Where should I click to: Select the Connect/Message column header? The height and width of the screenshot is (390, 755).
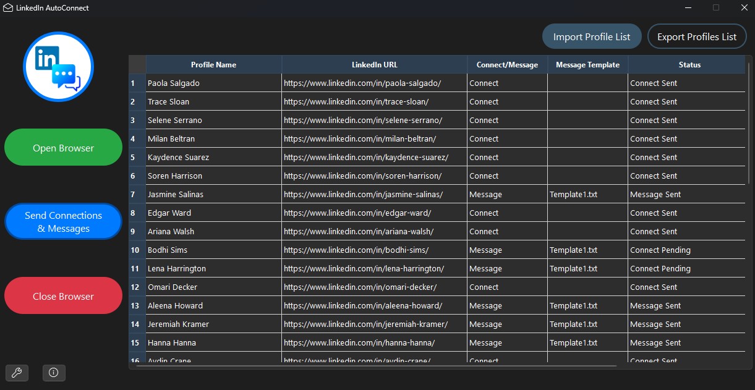coord(507,65)
